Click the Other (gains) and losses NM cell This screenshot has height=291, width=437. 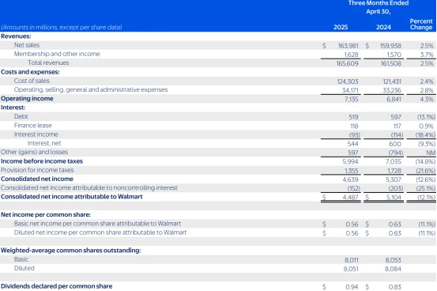pos(431,153)
